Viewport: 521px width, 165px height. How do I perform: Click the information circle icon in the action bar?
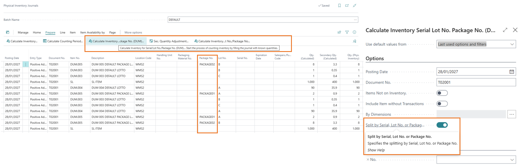[x=355, y=32]
